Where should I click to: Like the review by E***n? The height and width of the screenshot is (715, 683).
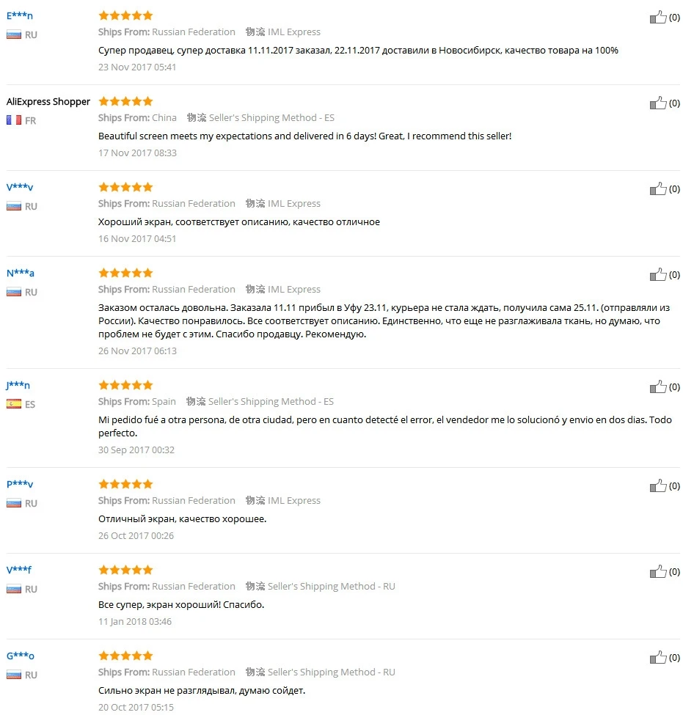tap(658, 17)
